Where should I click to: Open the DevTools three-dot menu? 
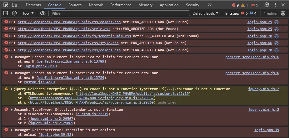[x=276, y=5]
